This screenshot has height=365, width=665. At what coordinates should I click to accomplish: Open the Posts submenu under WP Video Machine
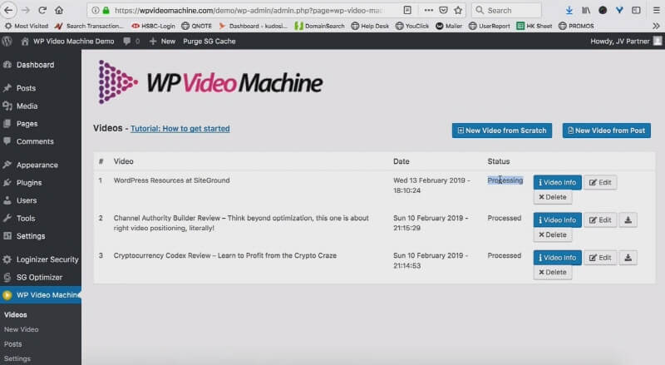(12, 344)
